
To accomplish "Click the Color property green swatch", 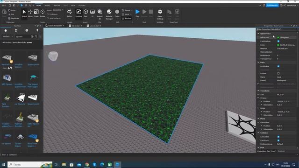I will (x=278, y=45).
